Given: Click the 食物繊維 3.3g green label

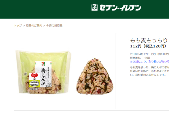Looking at the screenshot, I should (x=34, y=82).
